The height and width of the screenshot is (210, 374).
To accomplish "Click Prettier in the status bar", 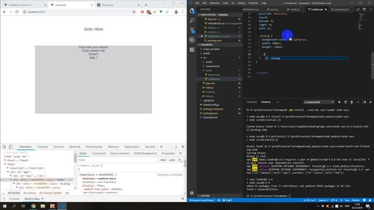I will tap(356, 201).
